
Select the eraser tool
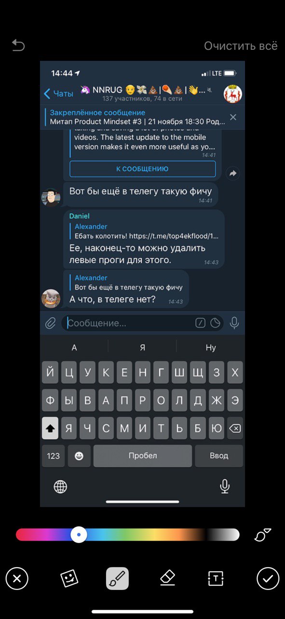tap(167, 577)
